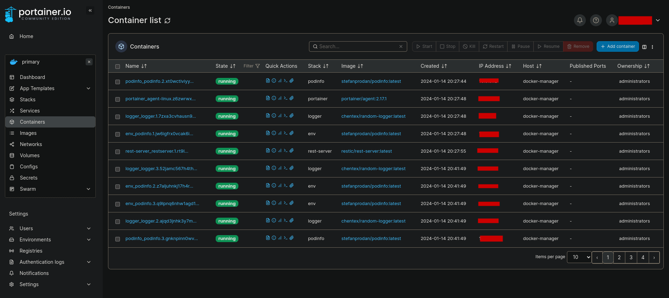This screenshot has width=669, height=298.
Task: Open the stefanprodan/podinfo:latest image link in podinfo_podinfo.2 row
Action: tap(371, 81)
